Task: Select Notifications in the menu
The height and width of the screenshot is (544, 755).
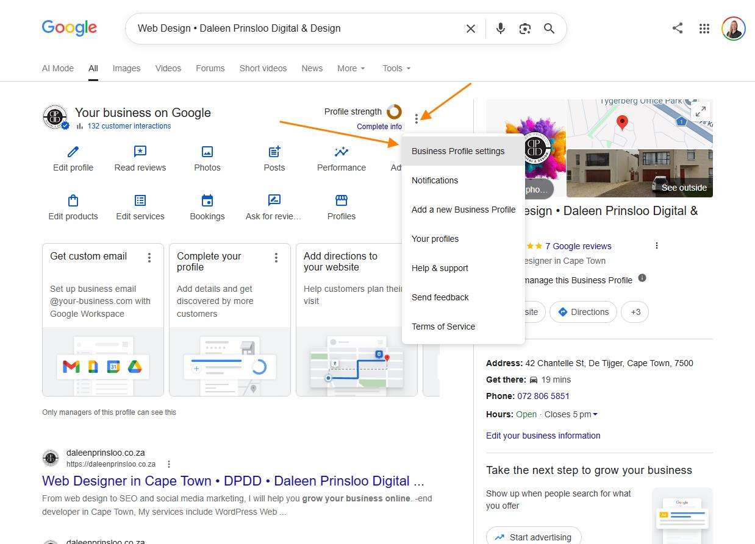Action: click(x=463, y=180)
